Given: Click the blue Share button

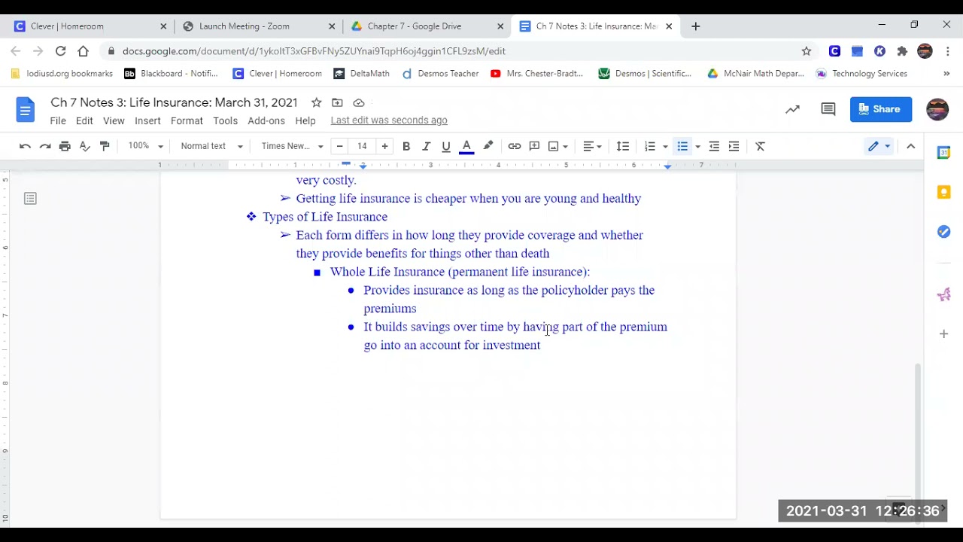Looking at the screenshot, I should [881, 109].
